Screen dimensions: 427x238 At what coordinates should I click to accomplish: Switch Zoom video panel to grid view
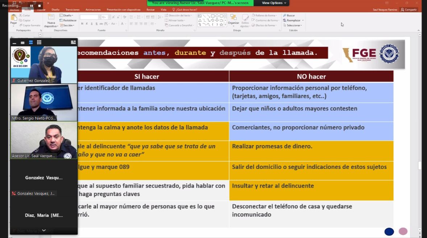(39, 42)
